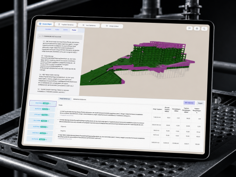
Task: Click the circular icon beside Model Bilgisi
Action: [x=40, y=24]
